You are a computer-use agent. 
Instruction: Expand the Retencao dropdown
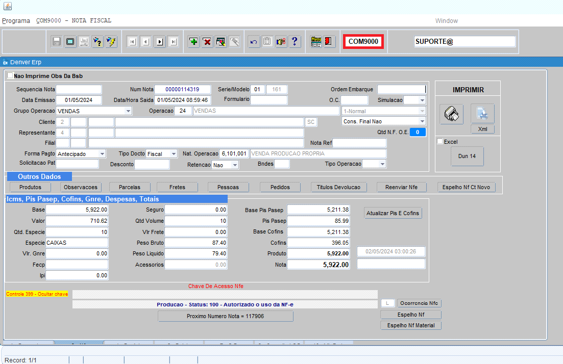click(x=235, y=165)
